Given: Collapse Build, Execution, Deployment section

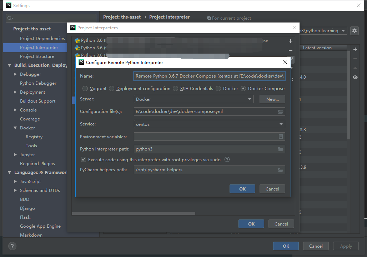Looking at the screenshot, I should coord(9,65).
